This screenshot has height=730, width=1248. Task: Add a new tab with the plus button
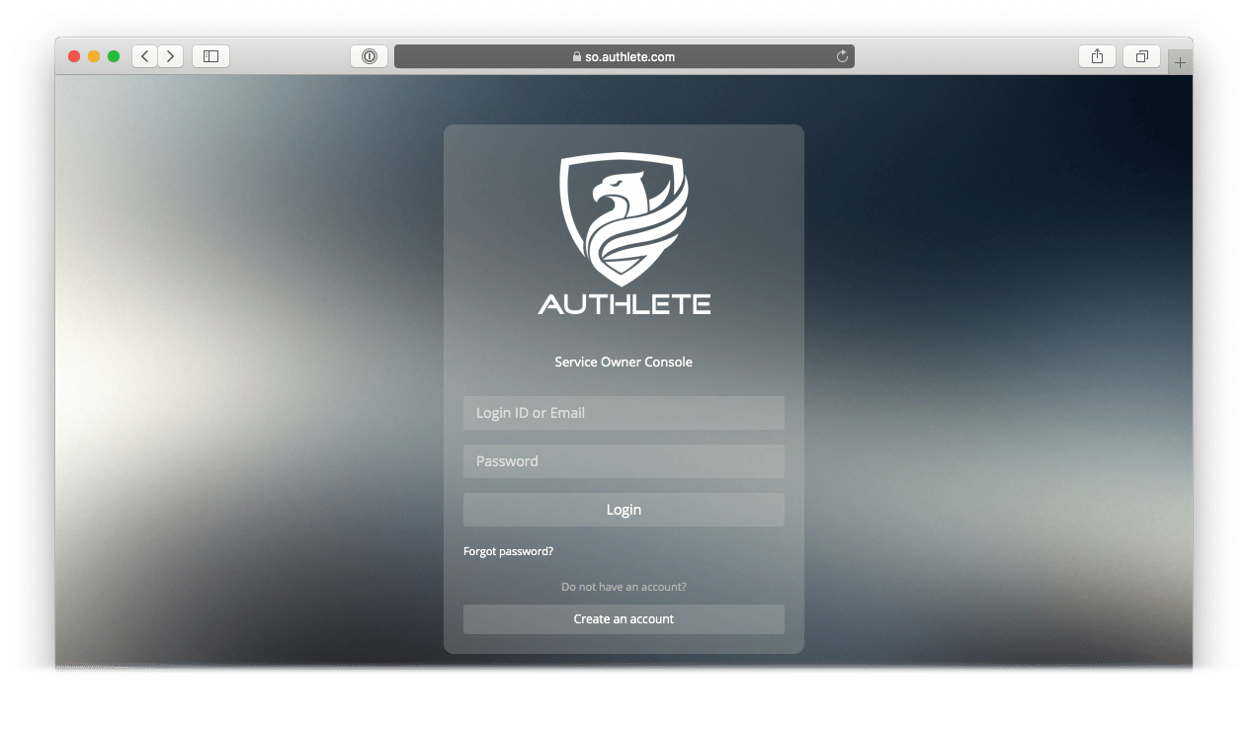coord(1180,62)
